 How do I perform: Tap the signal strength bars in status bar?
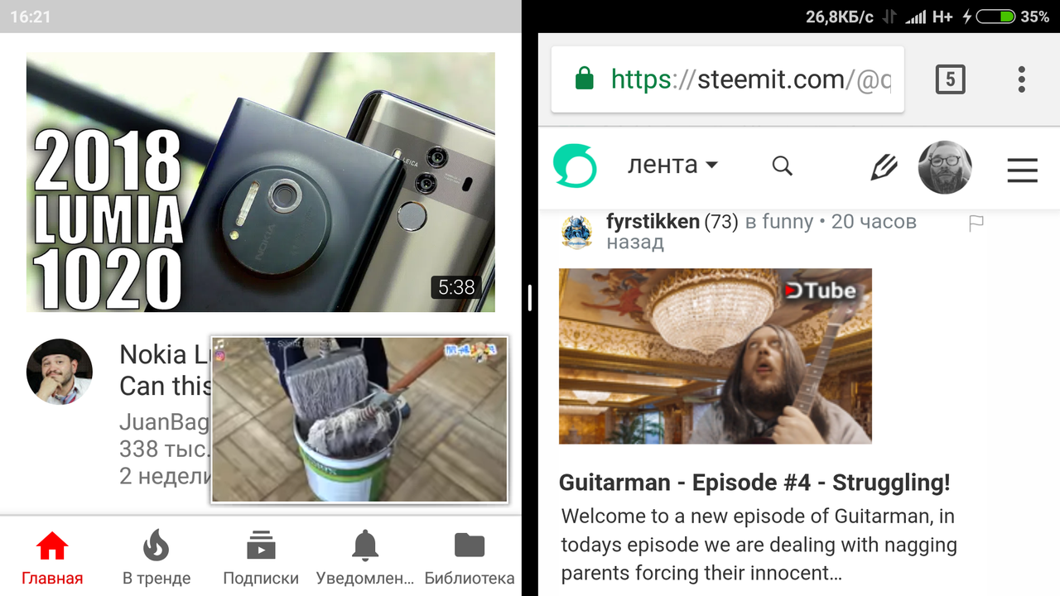[915, 17]
